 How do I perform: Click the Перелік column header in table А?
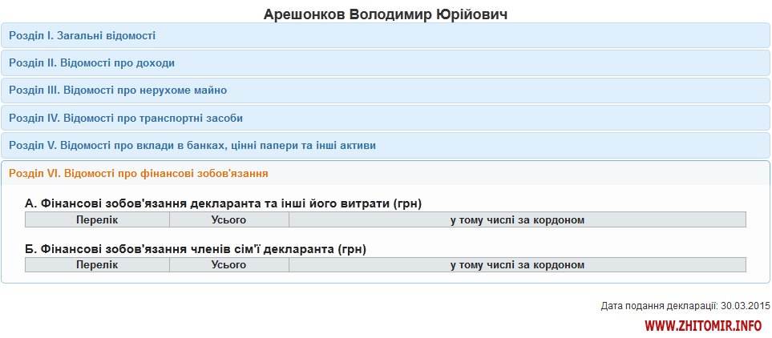coord(97,219)
